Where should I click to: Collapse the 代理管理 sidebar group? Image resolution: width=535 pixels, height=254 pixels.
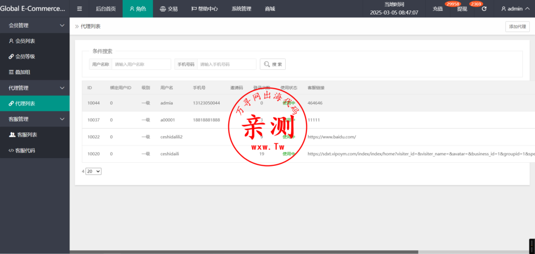[62, 88]
